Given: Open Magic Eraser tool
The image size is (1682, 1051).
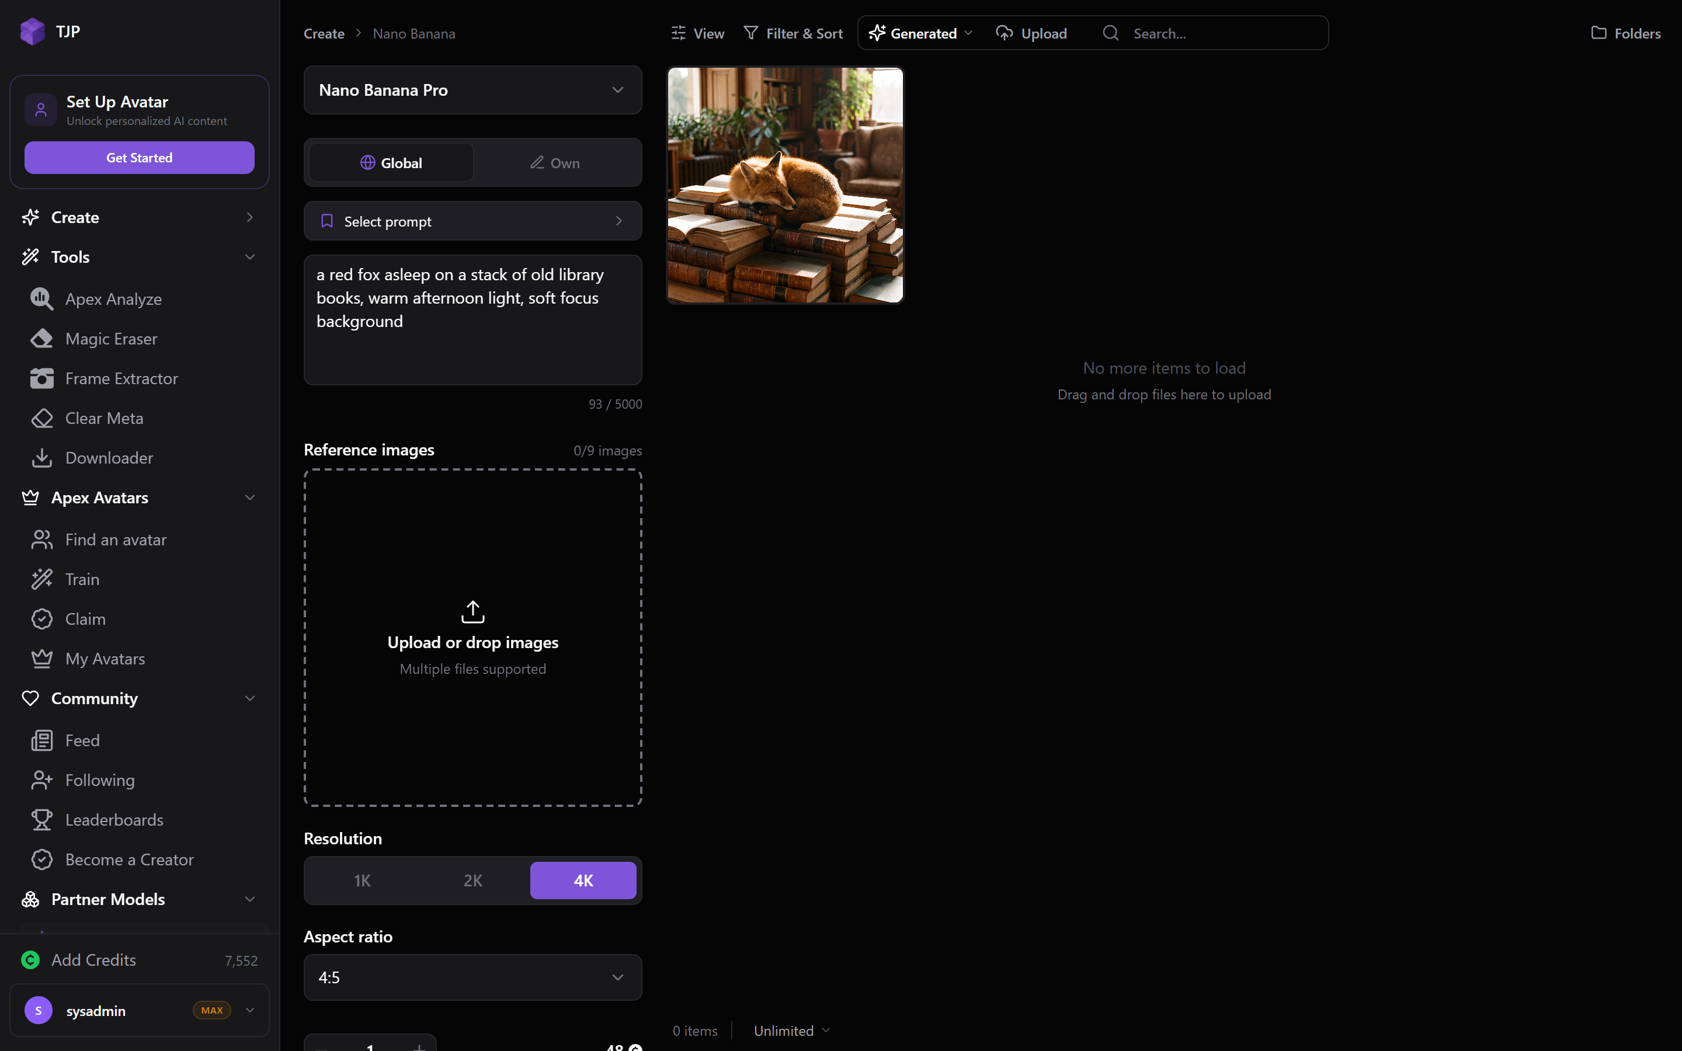Looking at the screenshot, I should click(111, 339).
